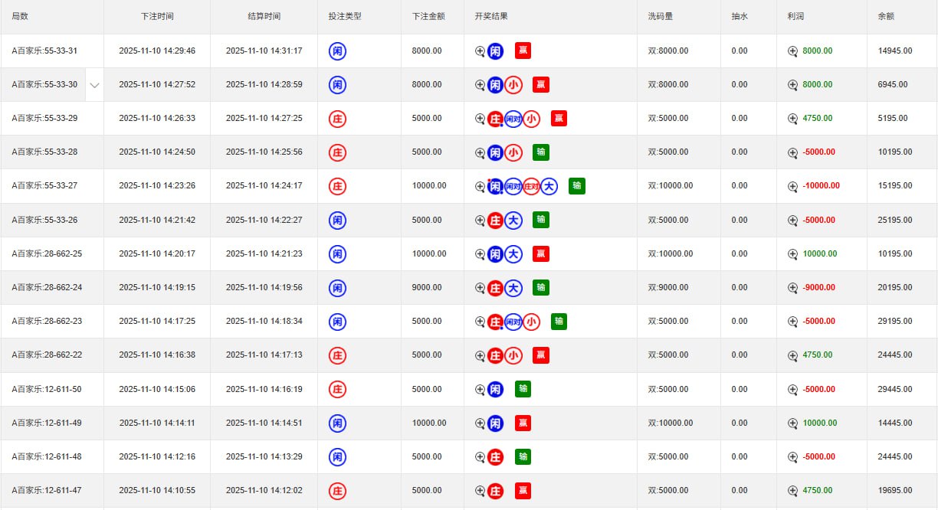Click result magnifier icon in row 12-611-47
This screenshot has width=938, height=510.
(480, 491)
